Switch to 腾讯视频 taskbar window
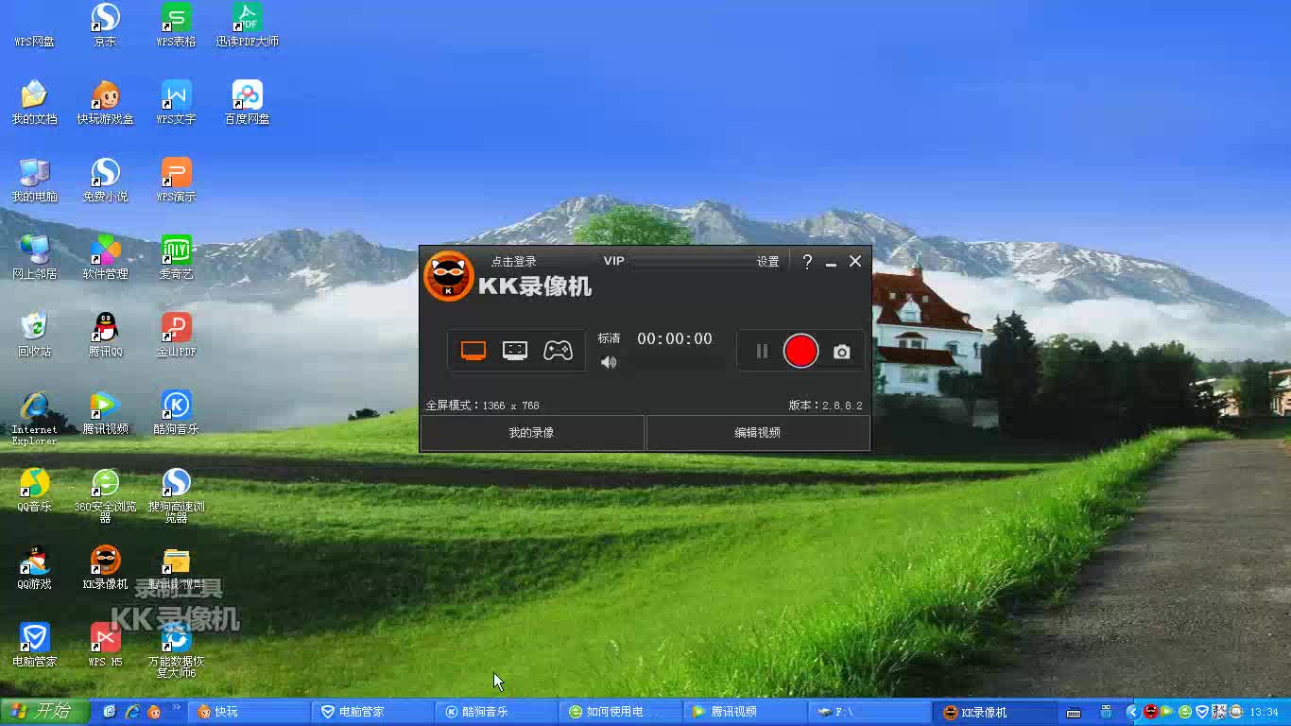This screenshot has height=726, width=1291. tap(747, 712)
